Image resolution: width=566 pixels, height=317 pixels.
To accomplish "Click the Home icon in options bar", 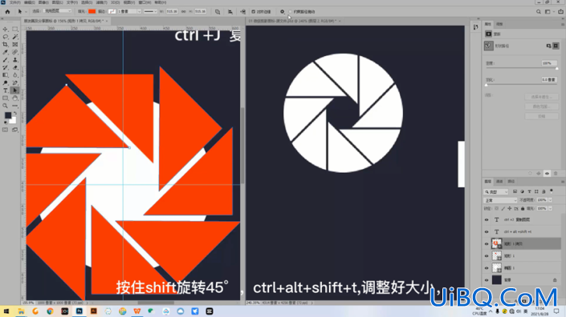I will click(7, 11).
